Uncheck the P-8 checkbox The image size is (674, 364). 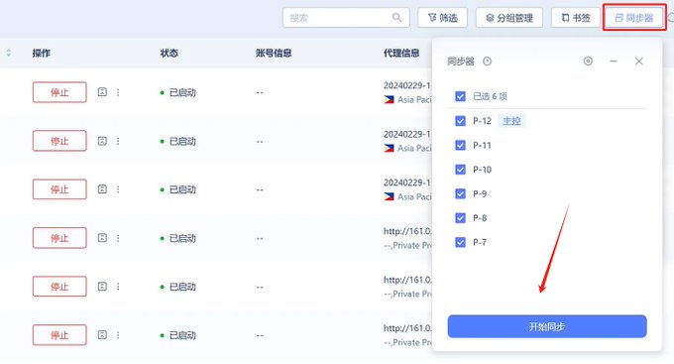pyautogui.click(x=460, y=218)
